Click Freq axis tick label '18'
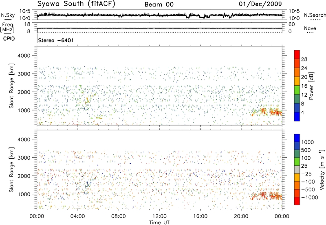 coord(27,24)
